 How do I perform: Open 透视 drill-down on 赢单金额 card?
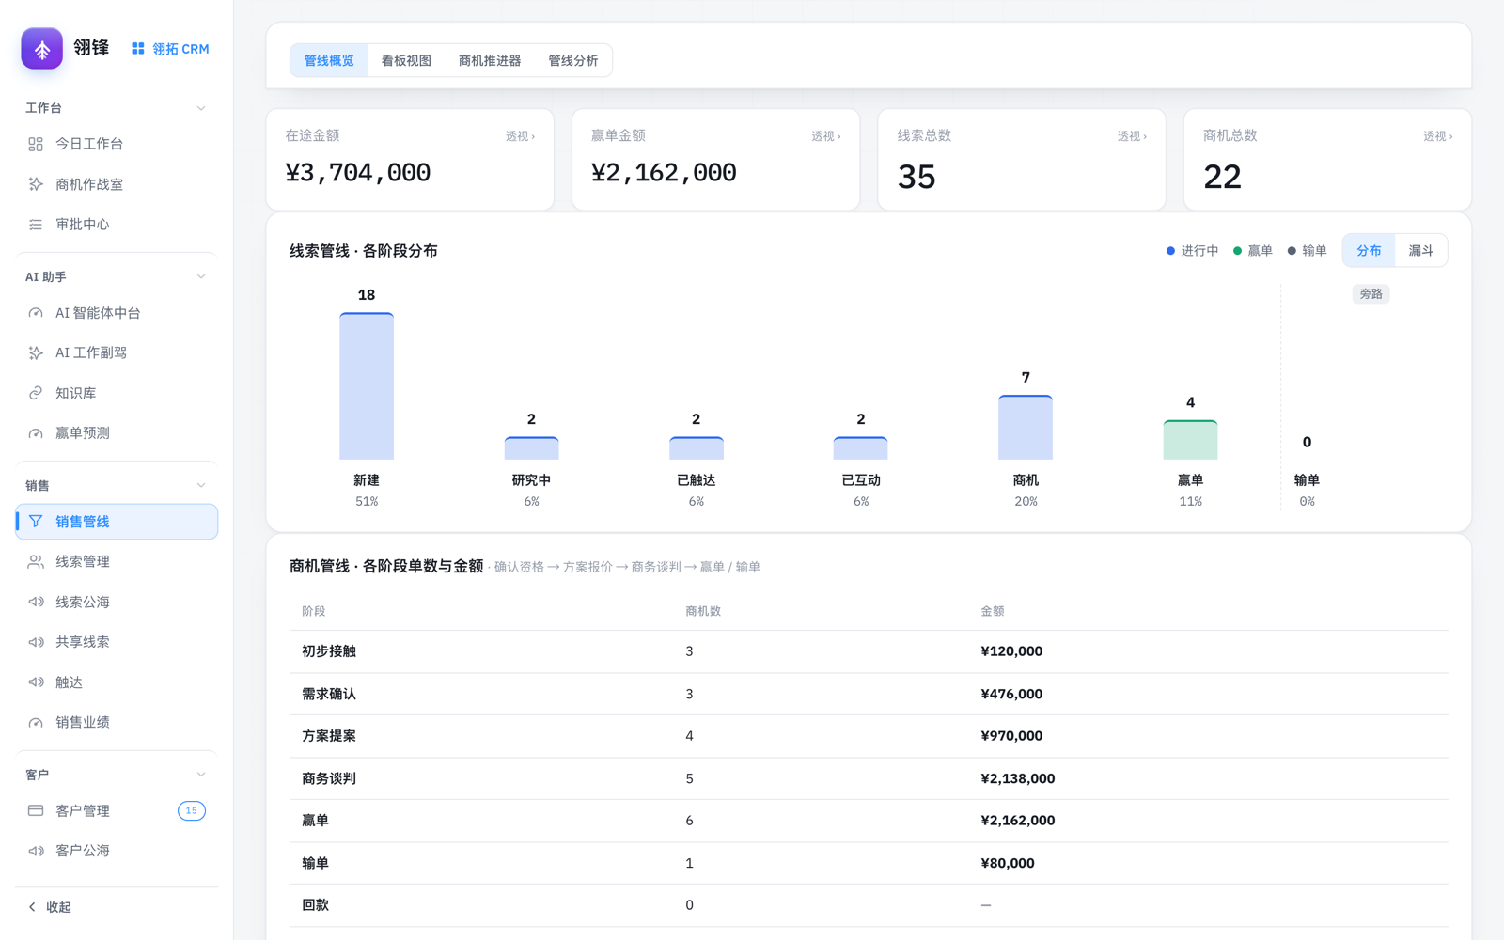826,136
